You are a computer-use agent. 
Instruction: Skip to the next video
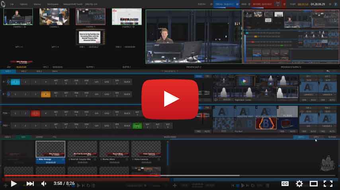[30, 184]
